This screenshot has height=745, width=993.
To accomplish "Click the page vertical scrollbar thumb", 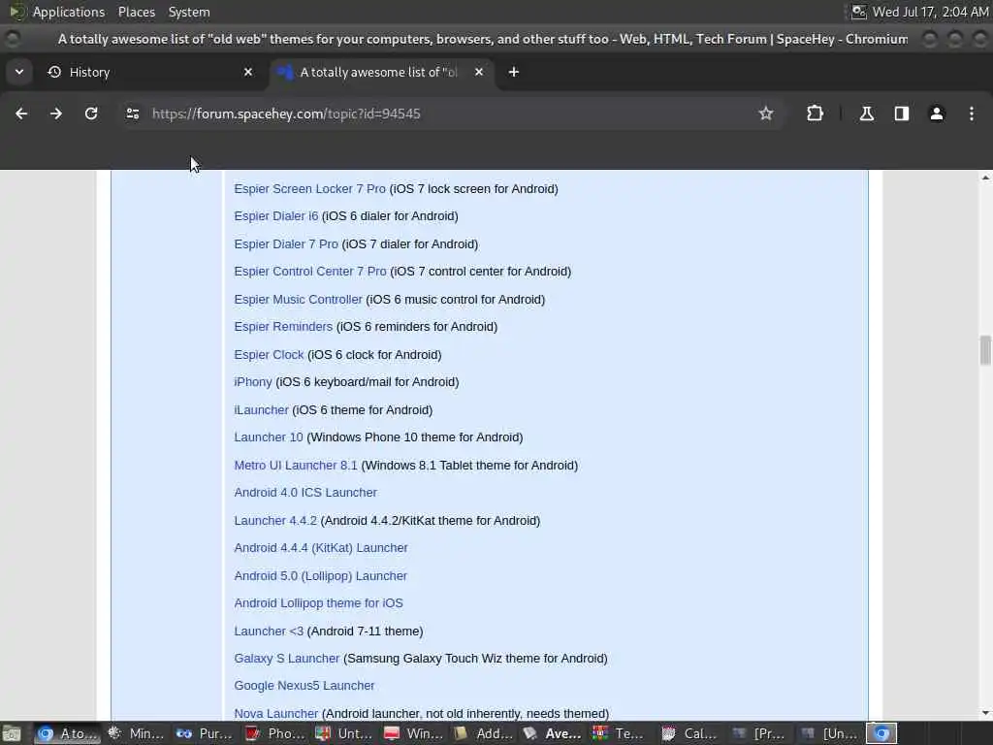I will point(985,350).
